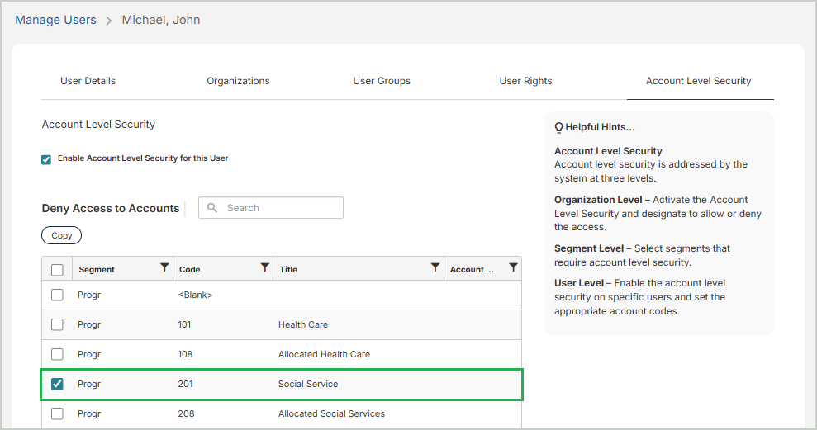Check the Blank code row checkbox
Viewport: 817px width, 430px height.
click(57, 295)
